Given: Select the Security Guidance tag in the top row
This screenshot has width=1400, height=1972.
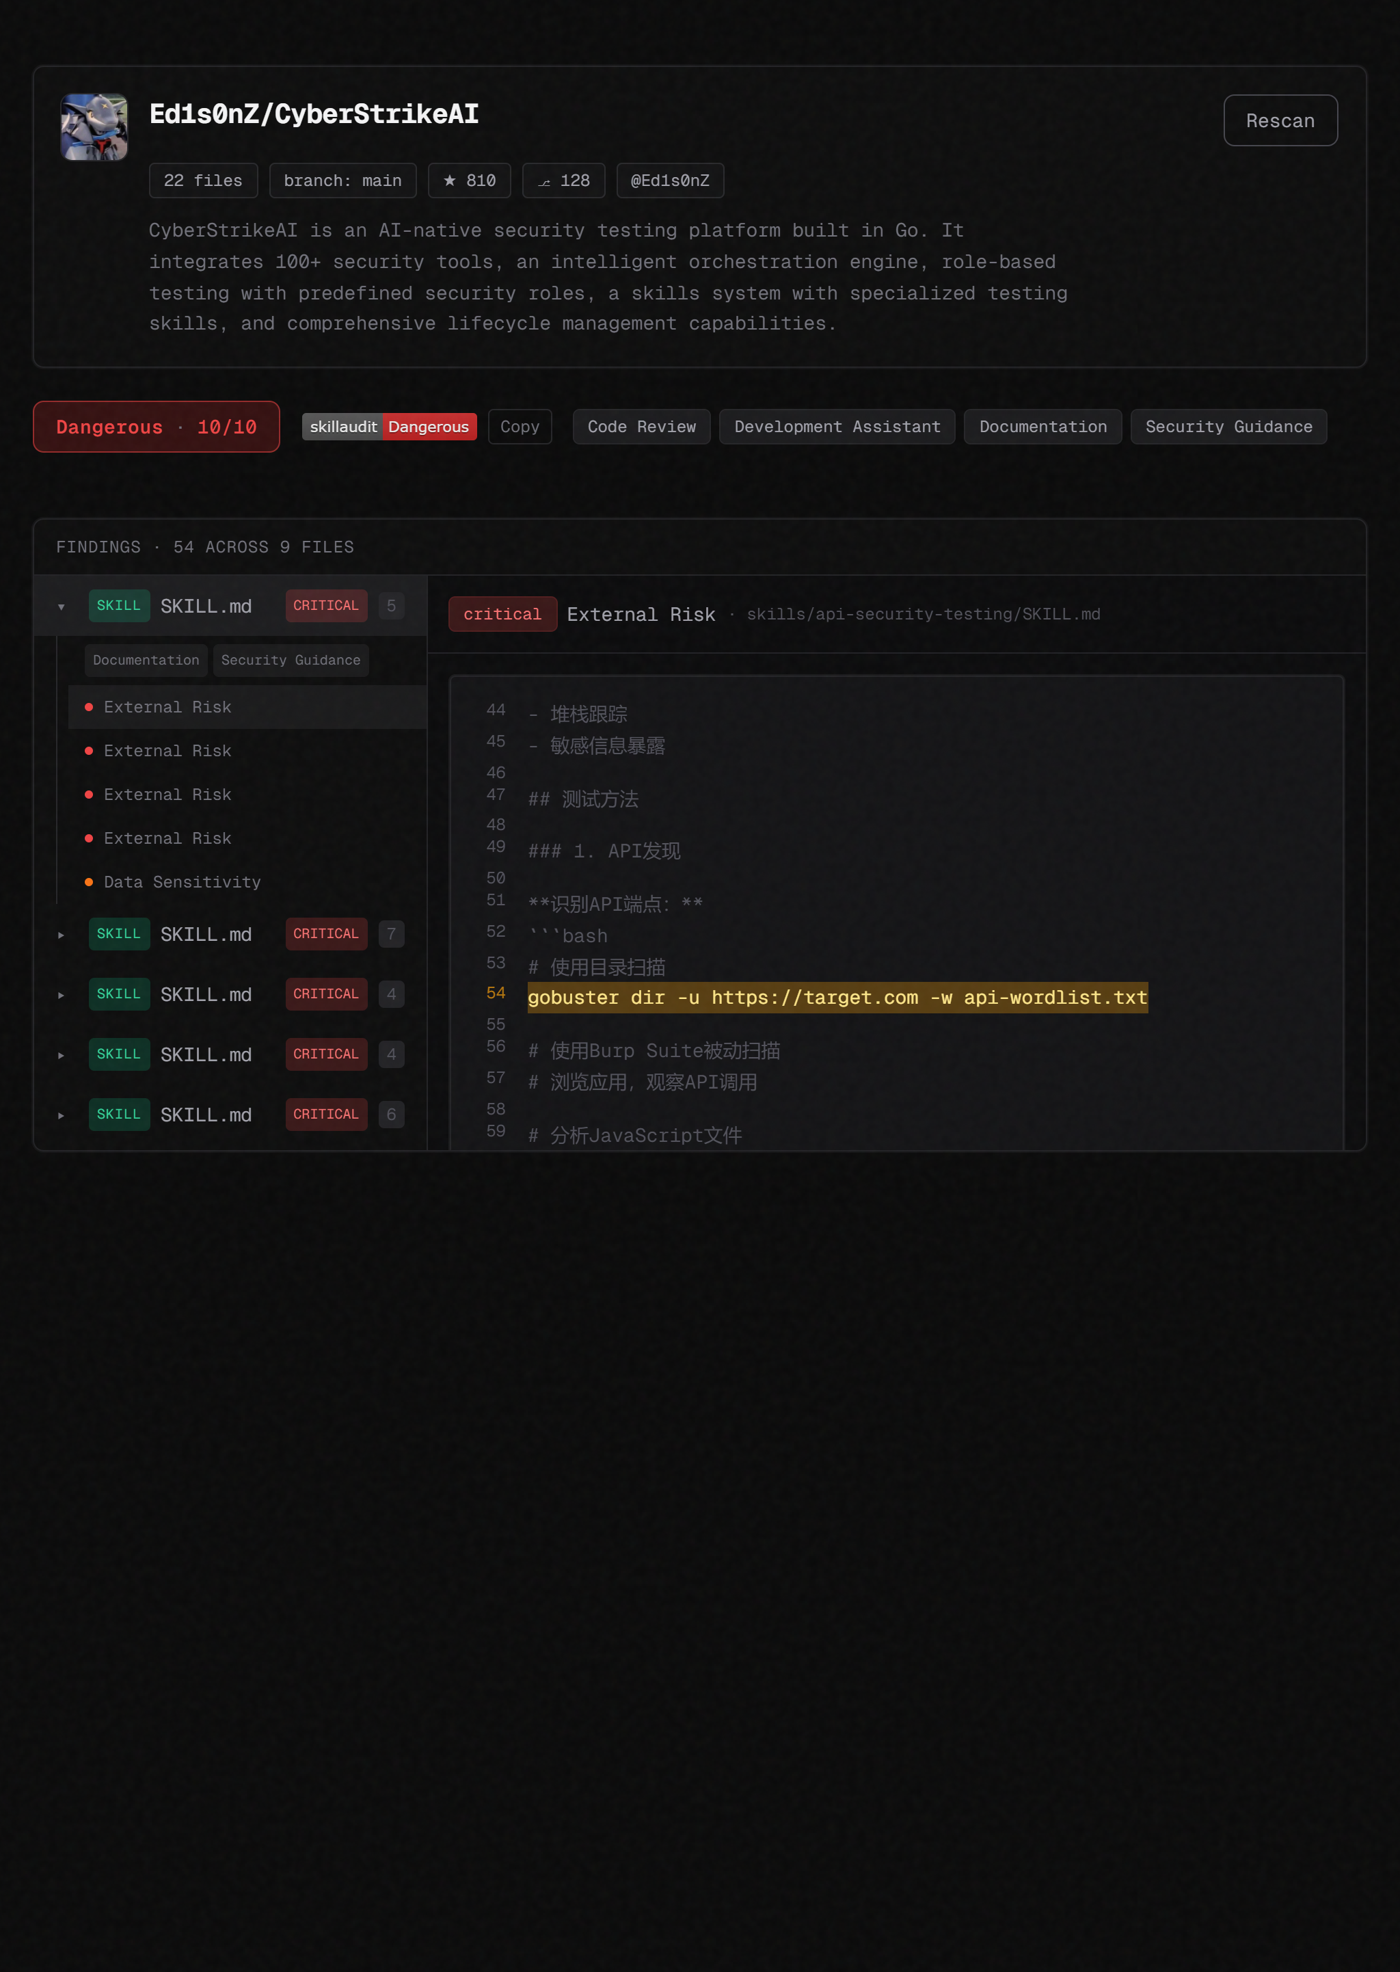Looking at the screenshot, I should click(1228, 427).
